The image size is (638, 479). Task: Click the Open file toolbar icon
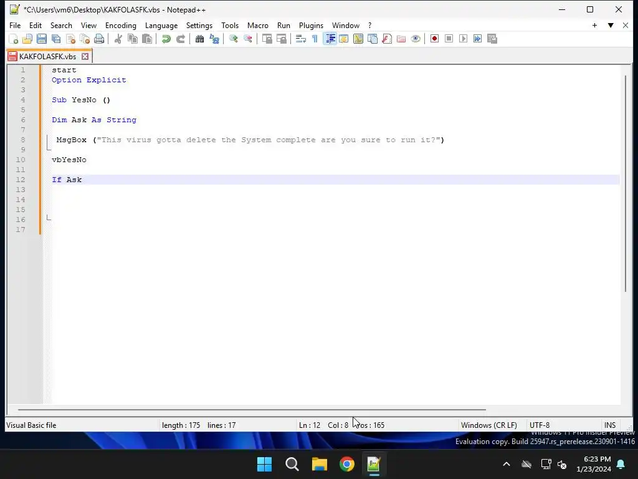point(27,39)
